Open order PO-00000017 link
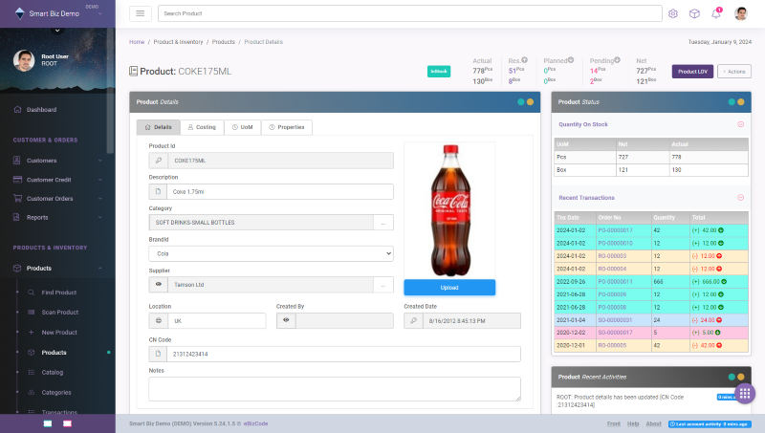The height and width of the screenshot is (433, 765). pos(615,230)
